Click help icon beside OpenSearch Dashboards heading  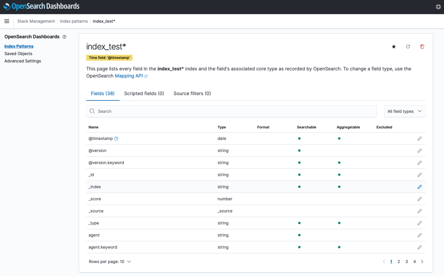tap(64, 37)
